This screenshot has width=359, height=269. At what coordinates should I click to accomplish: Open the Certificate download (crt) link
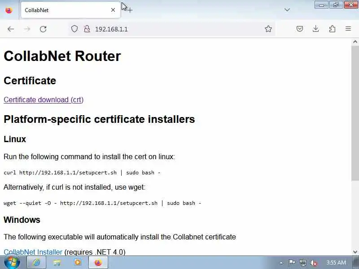pos(44,100)
